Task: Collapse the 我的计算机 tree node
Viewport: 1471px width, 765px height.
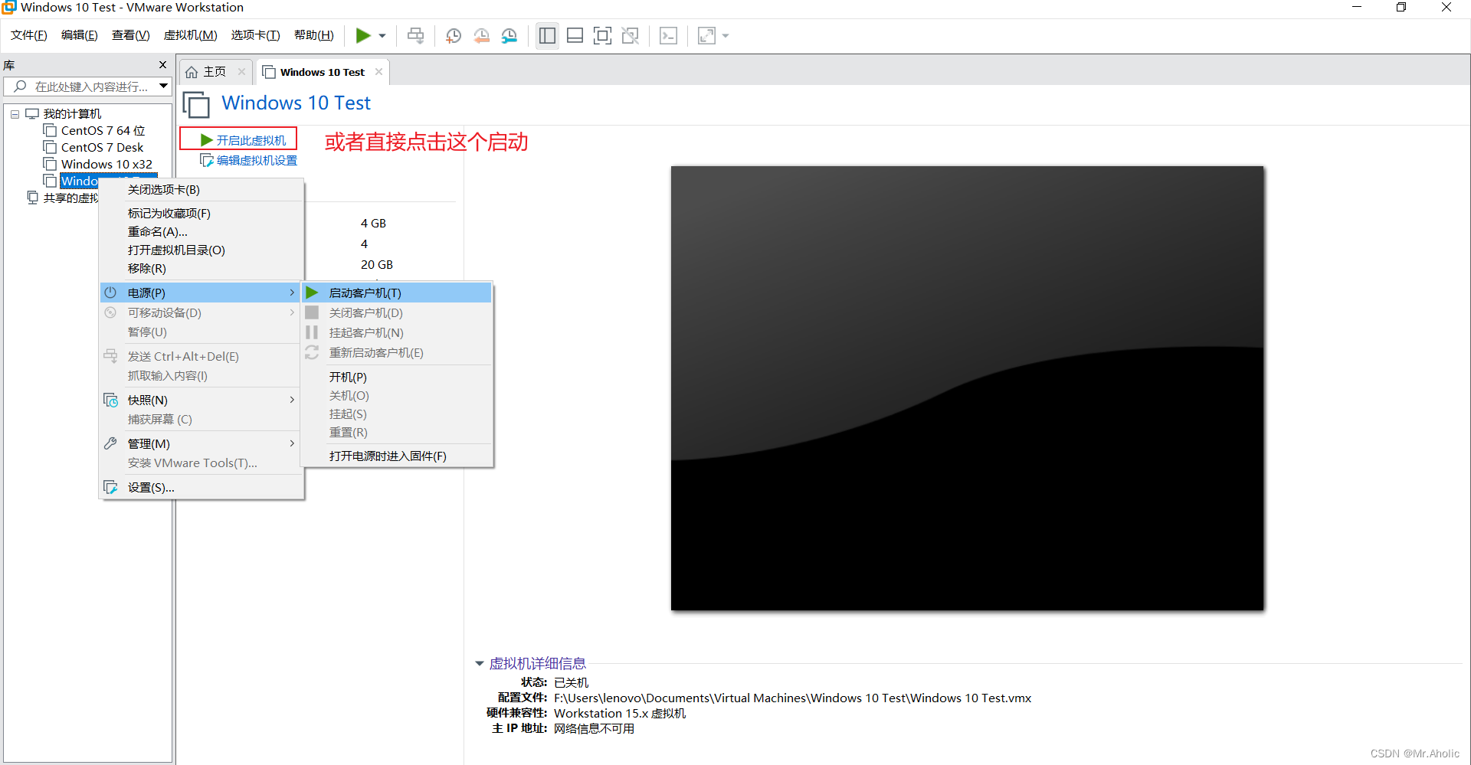Action: coord(15,114)
